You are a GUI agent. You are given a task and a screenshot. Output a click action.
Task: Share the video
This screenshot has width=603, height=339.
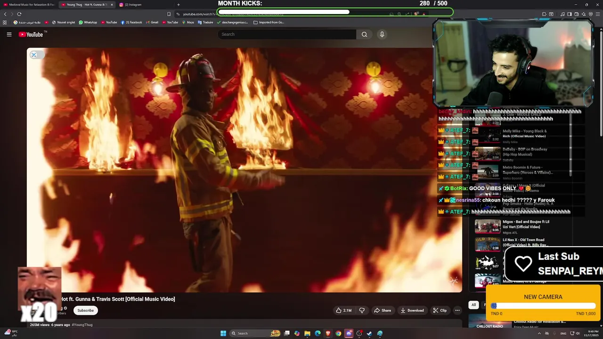(383, 310)
